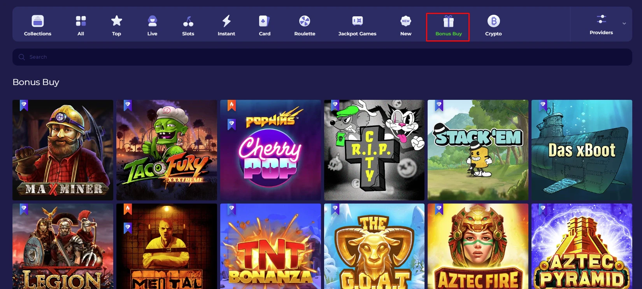Click the diamond badge on Taco Fury
The width and height of the screenshot is (642, 289).
[x=128, y=105]
